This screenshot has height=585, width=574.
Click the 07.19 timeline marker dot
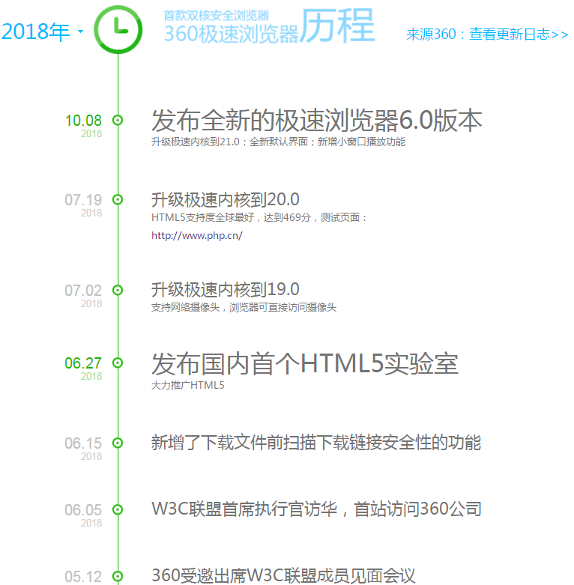pyautogui.click(x=118, y=199)
